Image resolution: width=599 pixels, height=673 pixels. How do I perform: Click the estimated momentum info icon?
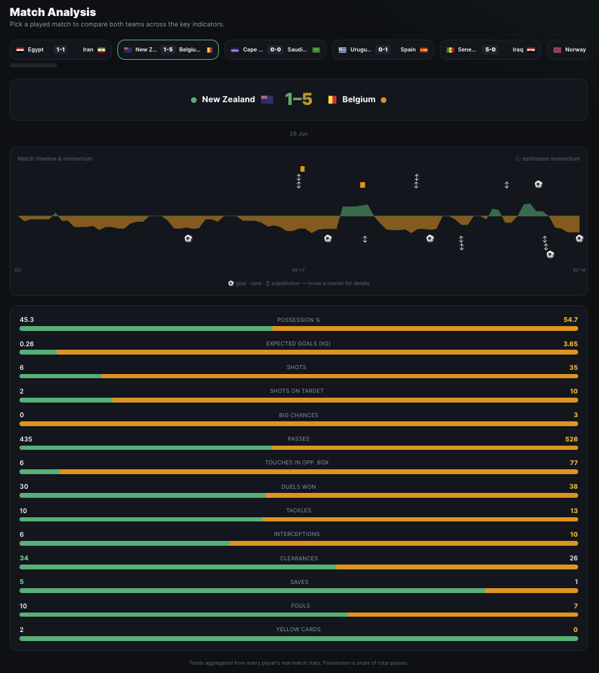pyautogui.click(x=518, y=159)
